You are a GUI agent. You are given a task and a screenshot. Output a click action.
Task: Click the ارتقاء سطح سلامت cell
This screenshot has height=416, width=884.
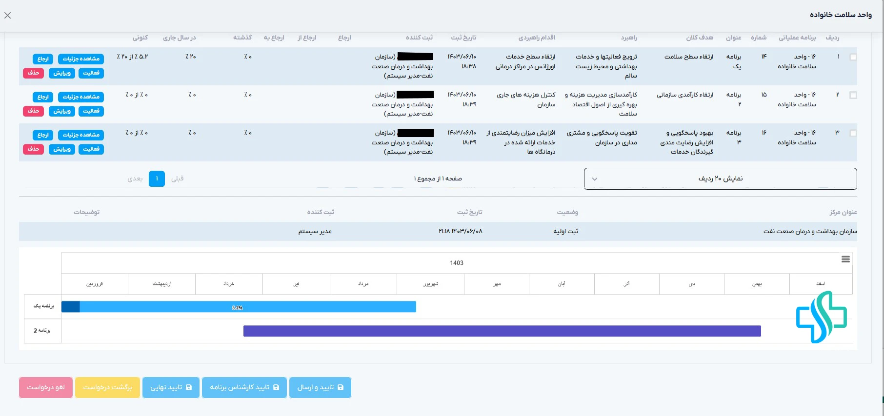688,57
